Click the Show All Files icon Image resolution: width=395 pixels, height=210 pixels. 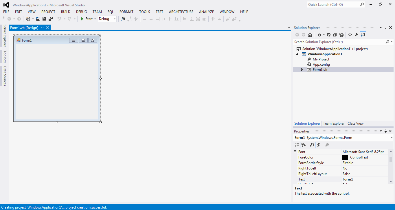(341, 35)
